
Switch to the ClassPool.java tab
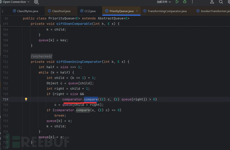click(x=58, y=11)
